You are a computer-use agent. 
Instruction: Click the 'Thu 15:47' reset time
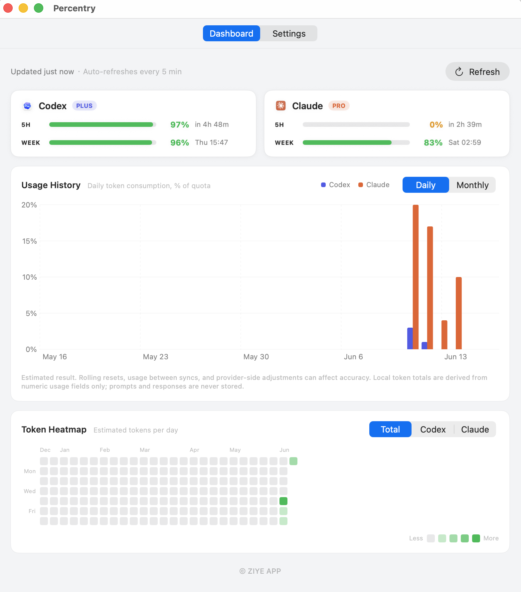[212, 143]
